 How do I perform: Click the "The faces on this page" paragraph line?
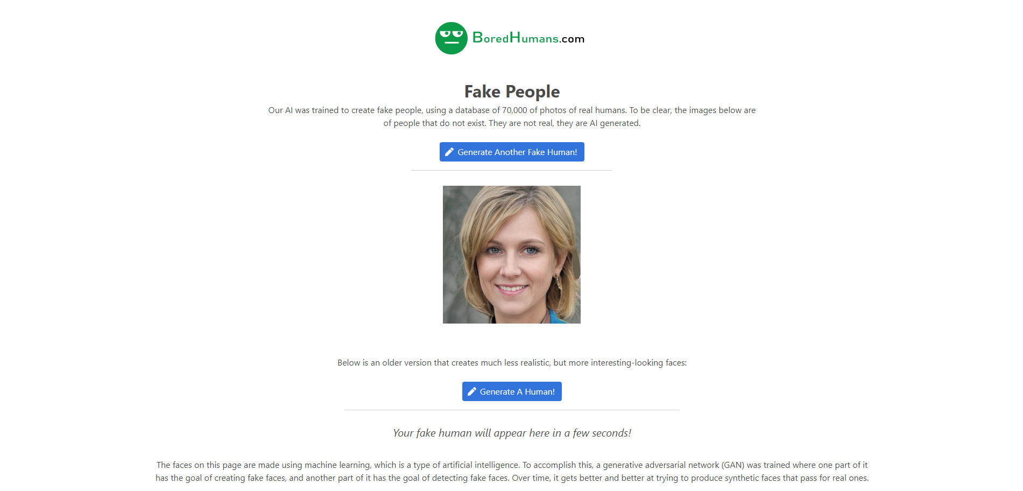click(512, 465)
